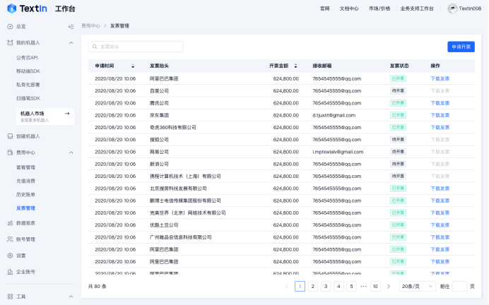Collapse the 费用中心 section chevron
The image size is (489, 305).
click(71, 152)
